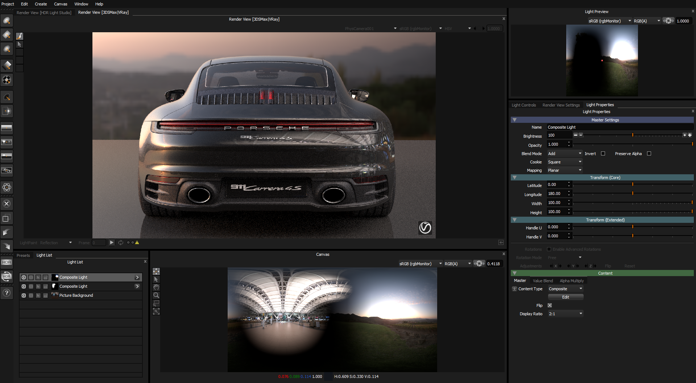Click the zoom fit tool in Canvas
The width and height of the screenshot is (696, 383).
click(156, 311)
